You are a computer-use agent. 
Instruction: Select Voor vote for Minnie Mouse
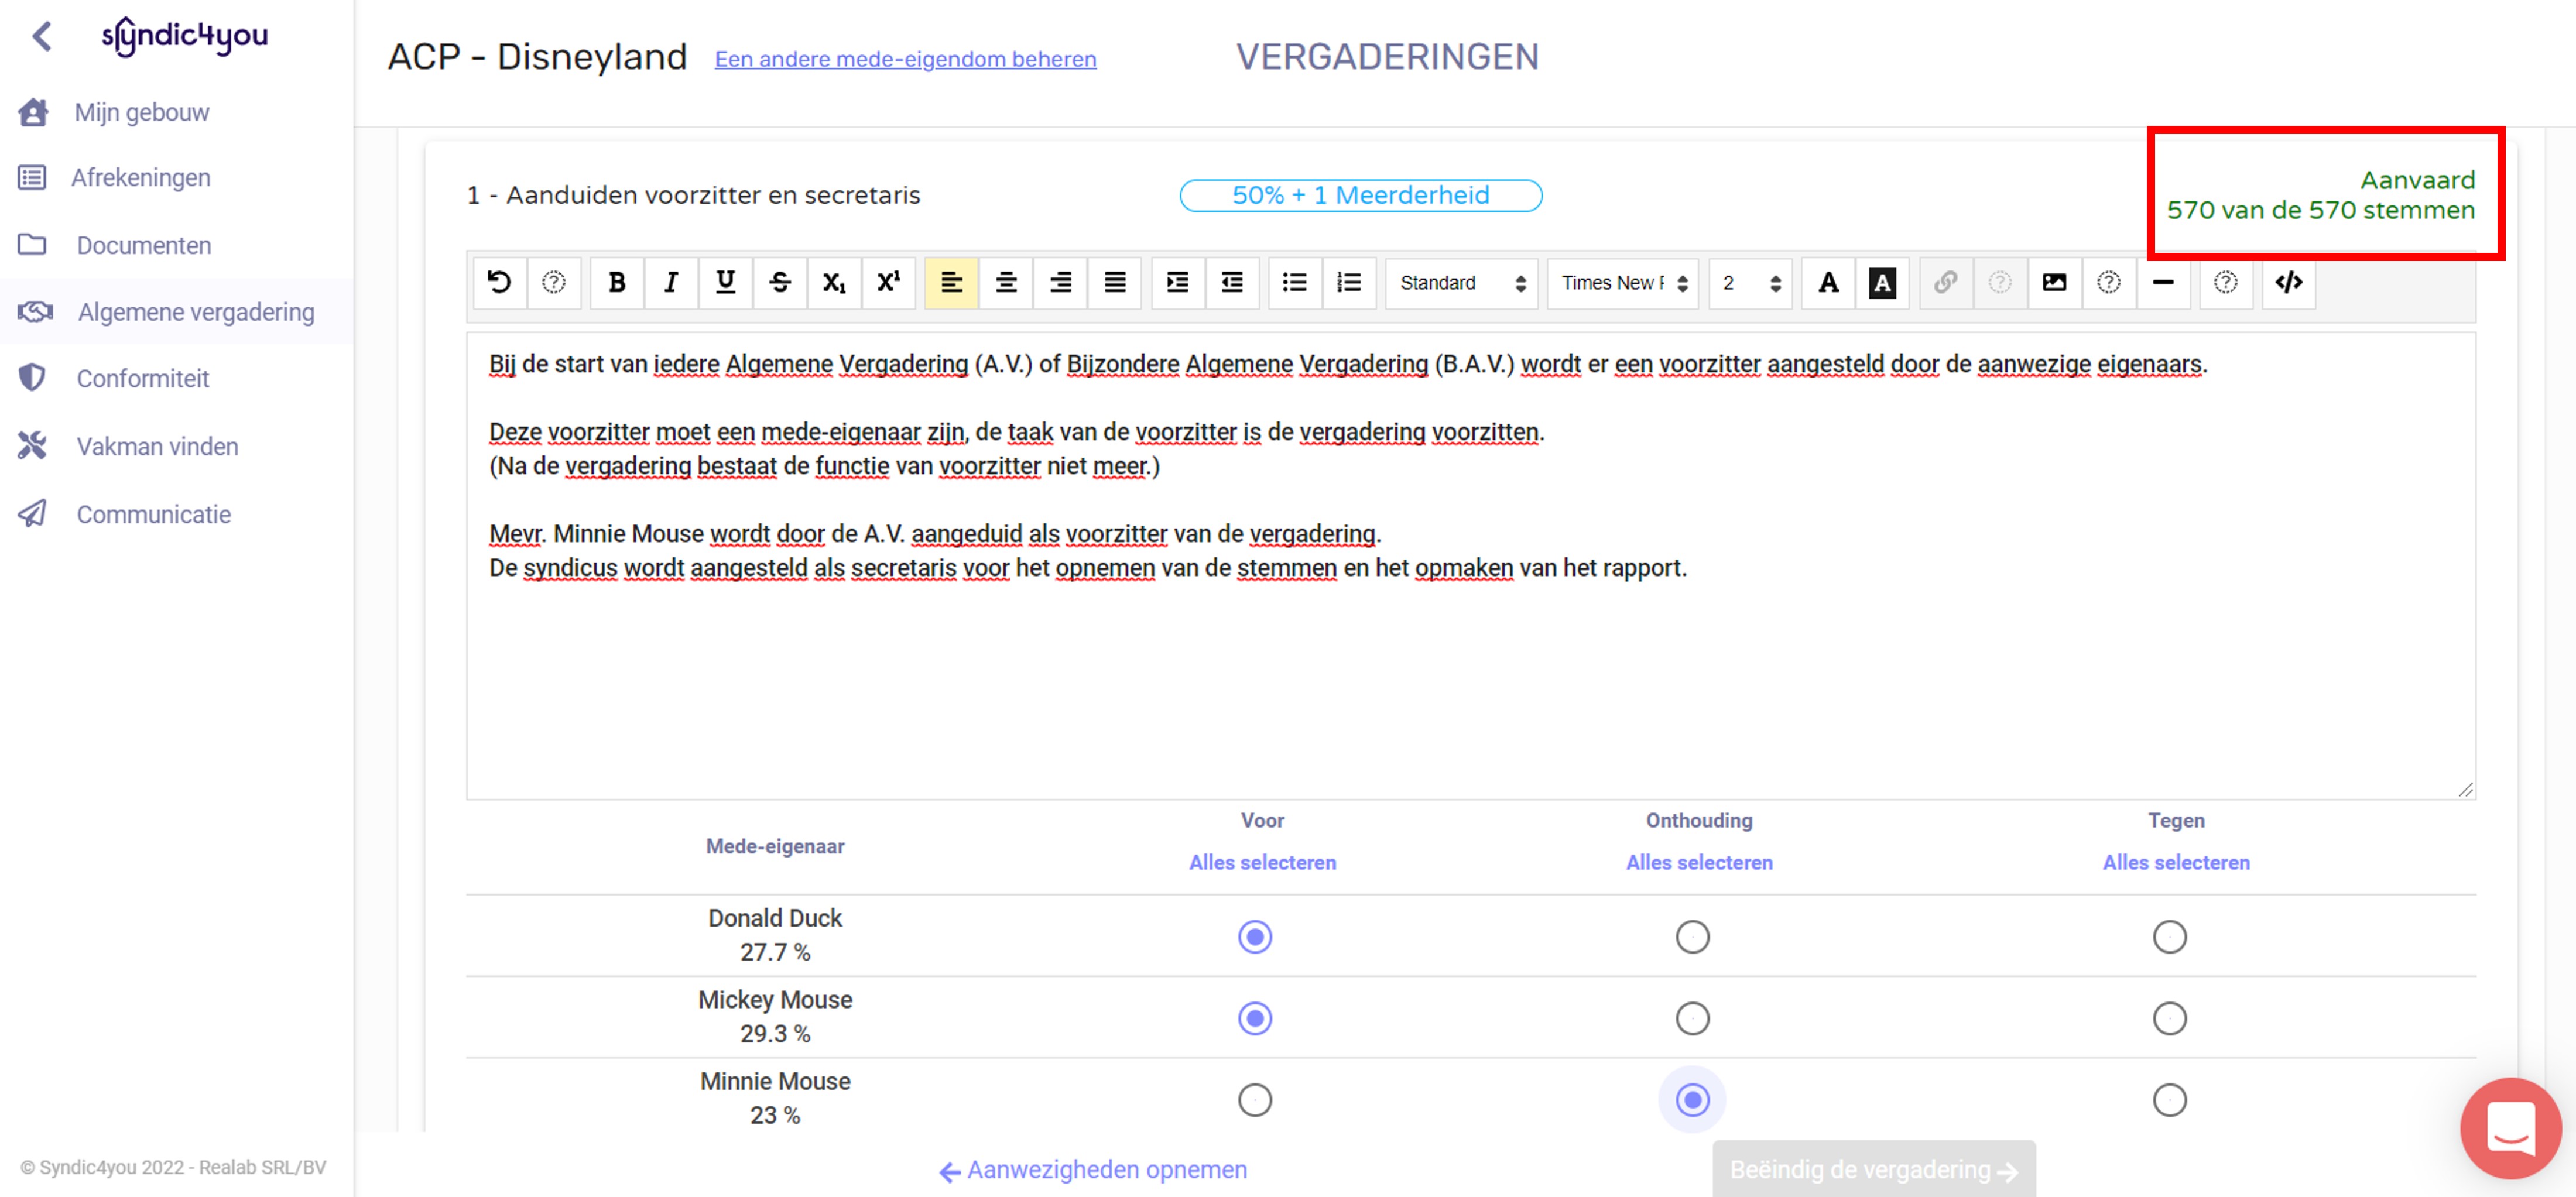(1254, 1100)
